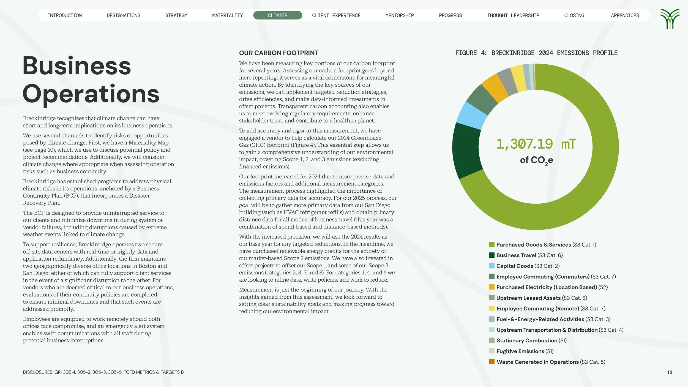
Task: Click Employee Commuting (Remote) legend swatch
Action: pos(492,309)
